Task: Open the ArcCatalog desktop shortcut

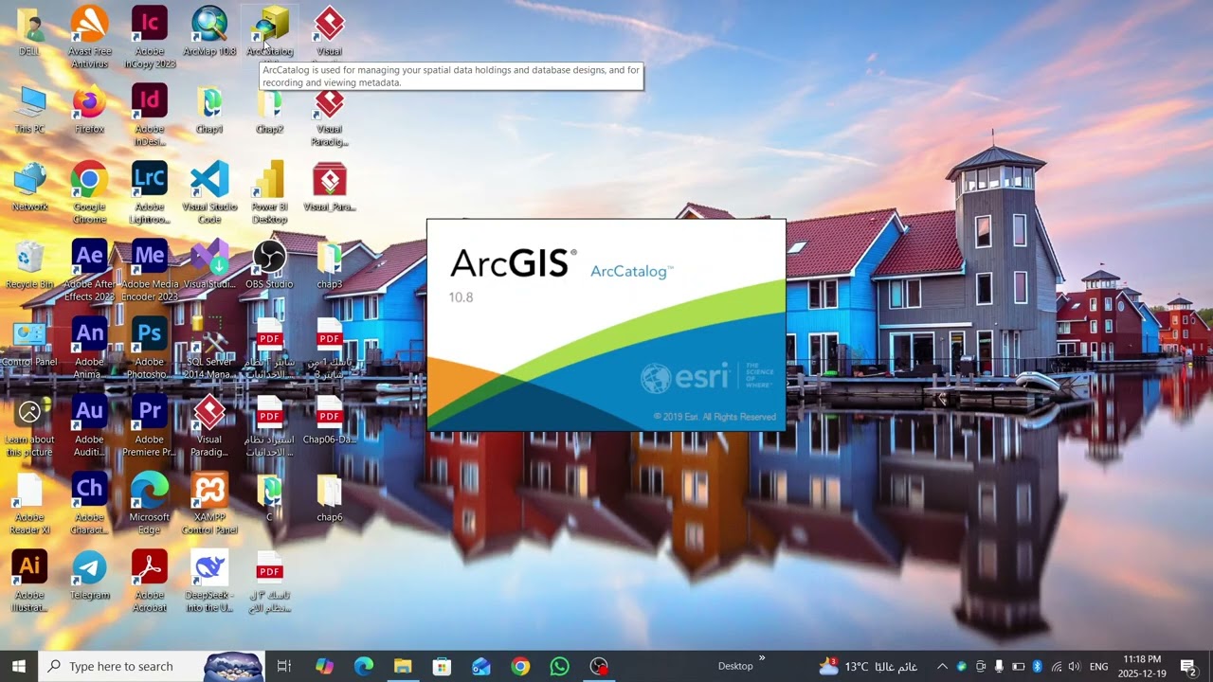Action: 270,31
